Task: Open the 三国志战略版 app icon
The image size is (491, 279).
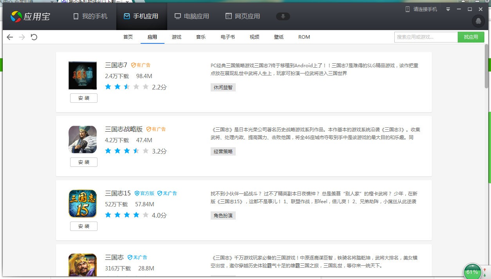Action: 83,139
